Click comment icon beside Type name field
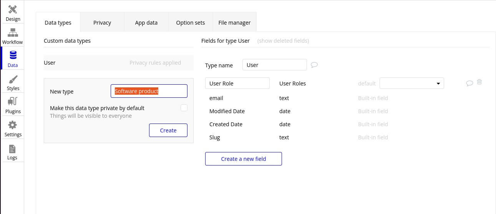Viewport: 496px width, 214px height. click(x=314, y=65)
